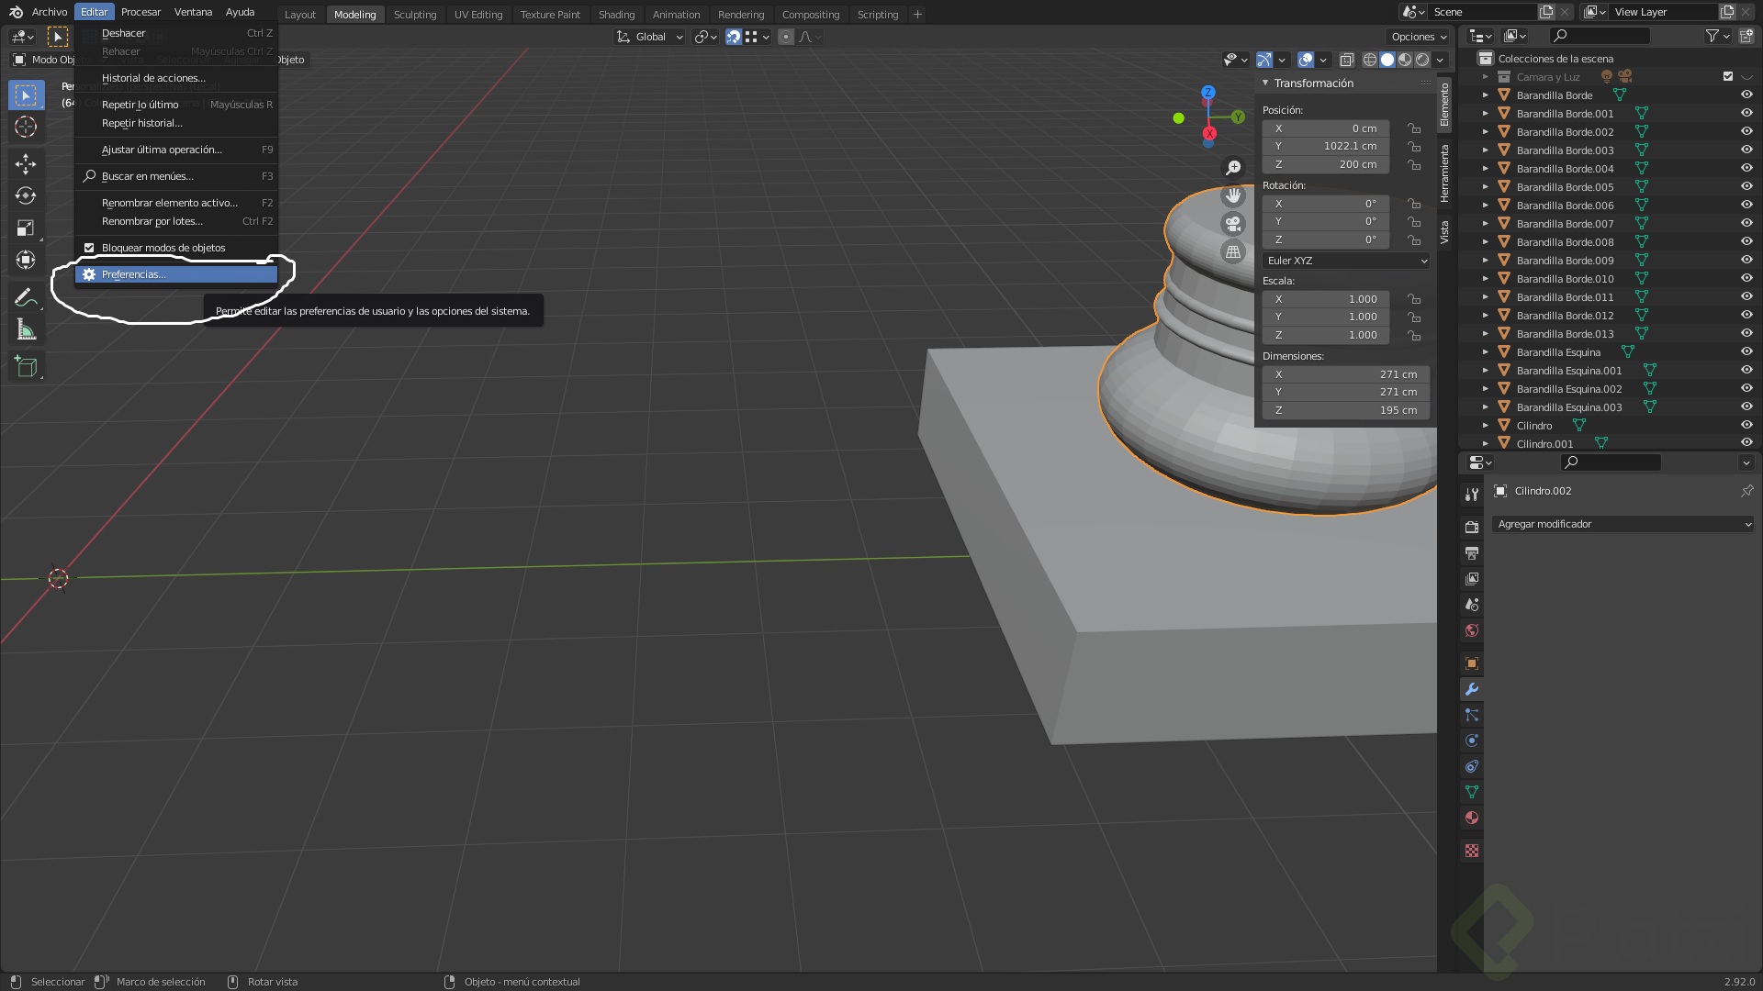Select the Add Cube tool
This screenshot has width=1763, height=991.
(26, 367)
